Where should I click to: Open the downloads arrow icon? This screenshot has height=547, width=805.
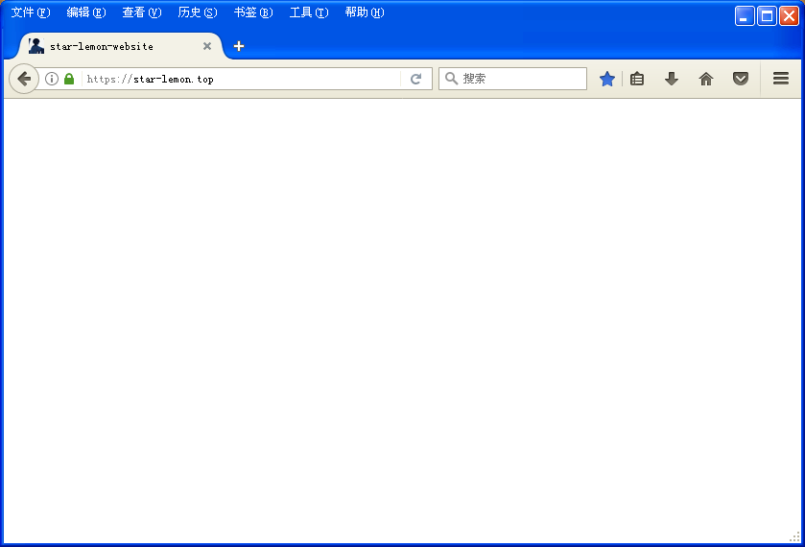point(672,79)
